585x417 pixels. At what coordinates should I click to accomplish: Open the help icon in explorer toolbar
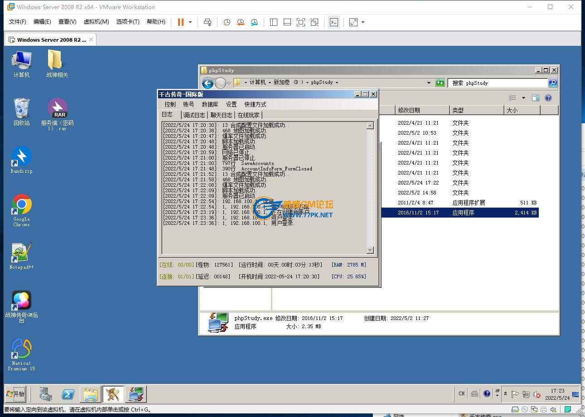click(548, 98)
